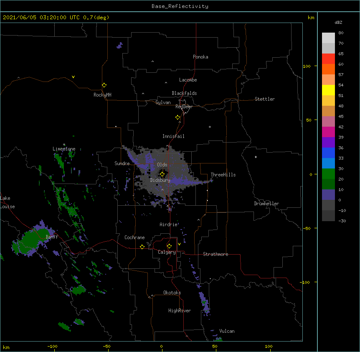The height and width of the screenshot is (352, 360).
Task: Click the Calgary city label
Action: coord(167,252)
